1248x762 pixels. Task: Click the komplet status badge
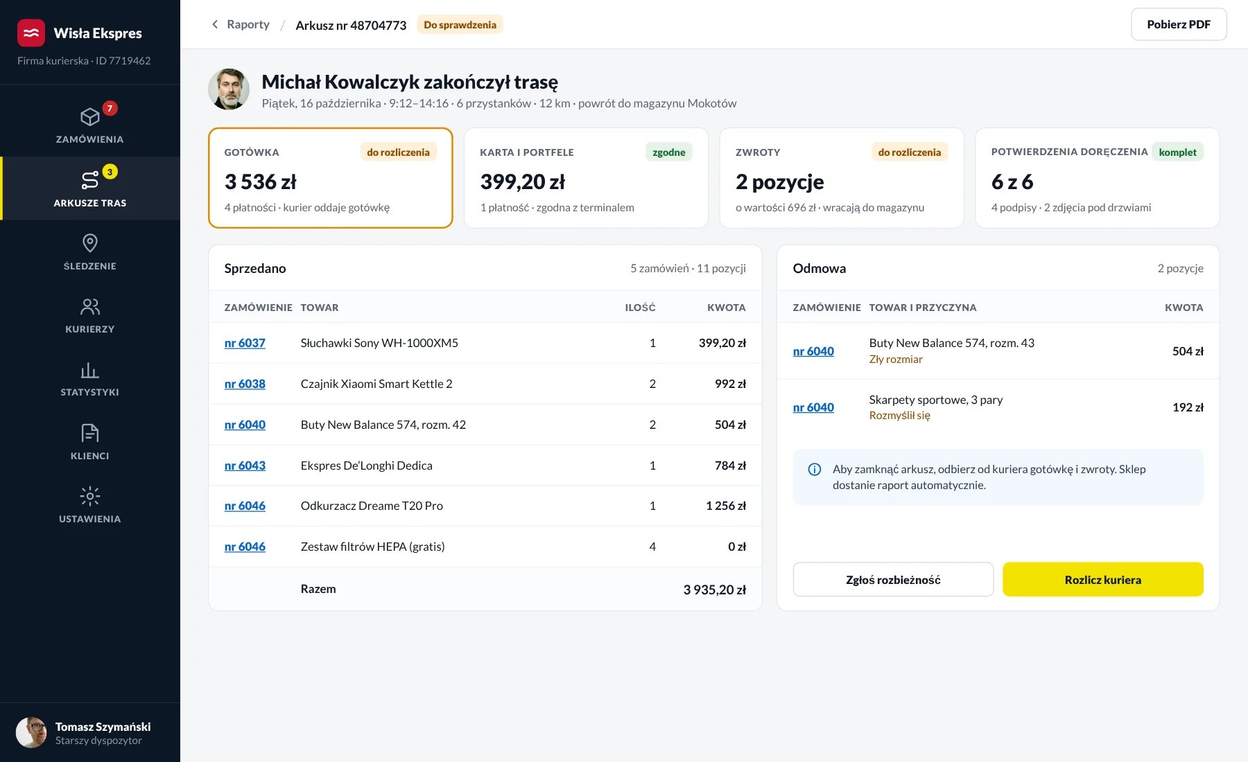pyautogui.click(x=1177, y=152)
